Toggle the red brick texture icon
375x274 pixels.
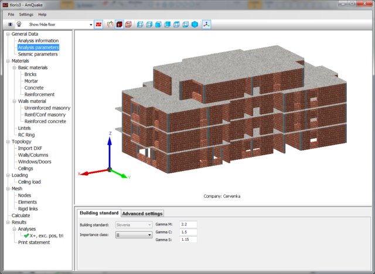(98, 25)
